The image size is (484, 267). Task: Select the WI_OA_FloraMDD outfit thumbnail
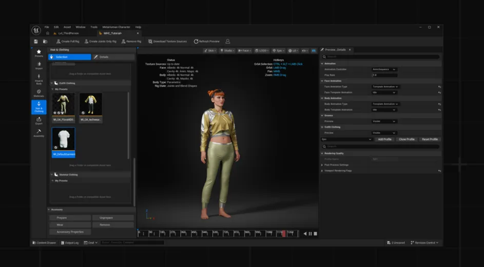click(x=64, y=108)
